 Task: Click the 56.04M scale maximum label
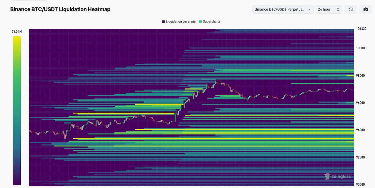click(17, 32)
